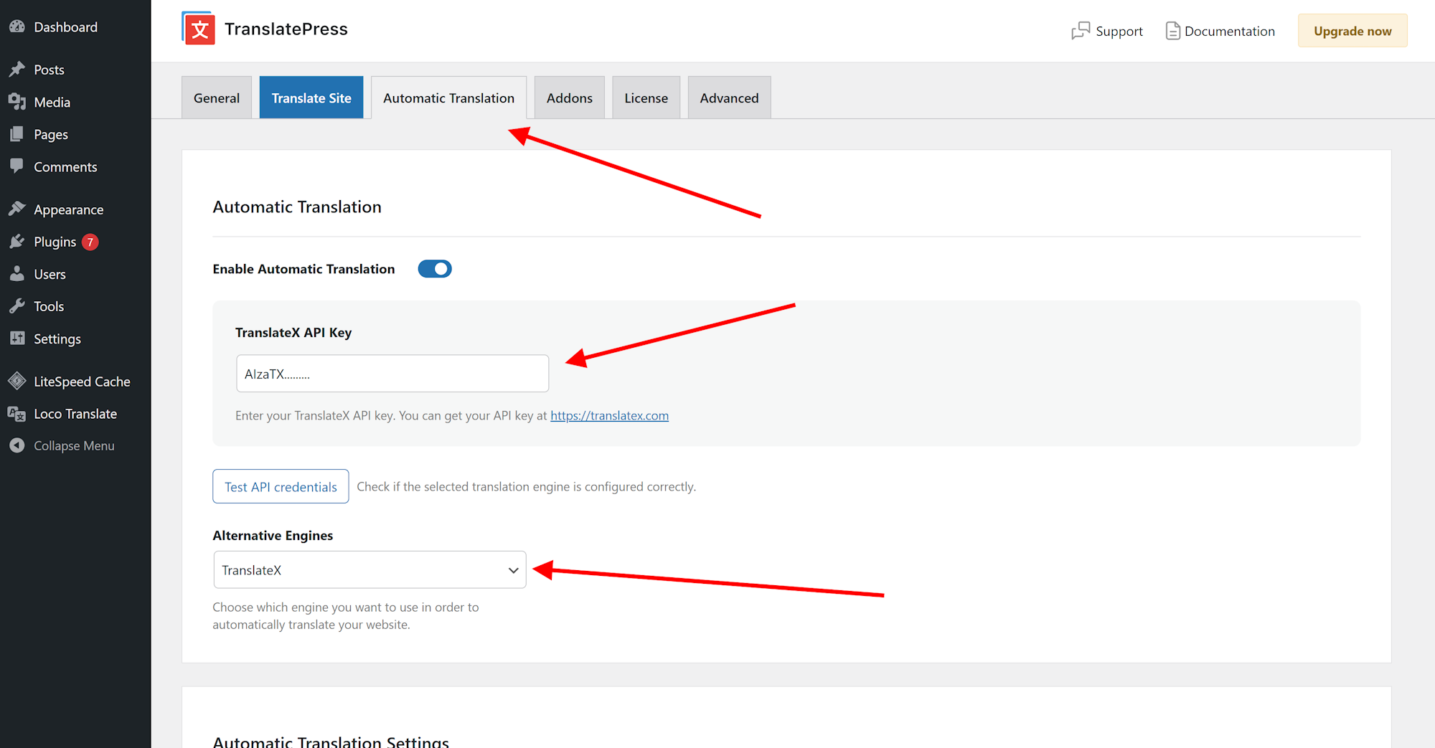Click the TranslatePress title text
Screen dimensions: 1435x748
(x=286, y=29)
